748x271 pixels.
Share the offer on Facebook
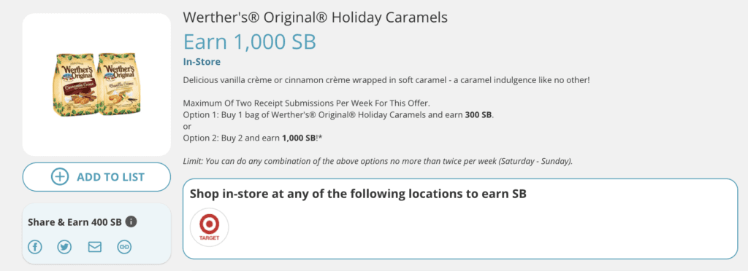(35, 247)
